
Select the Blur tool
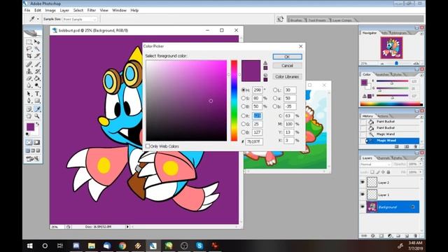pyautogui.click(x=29, y=85)
